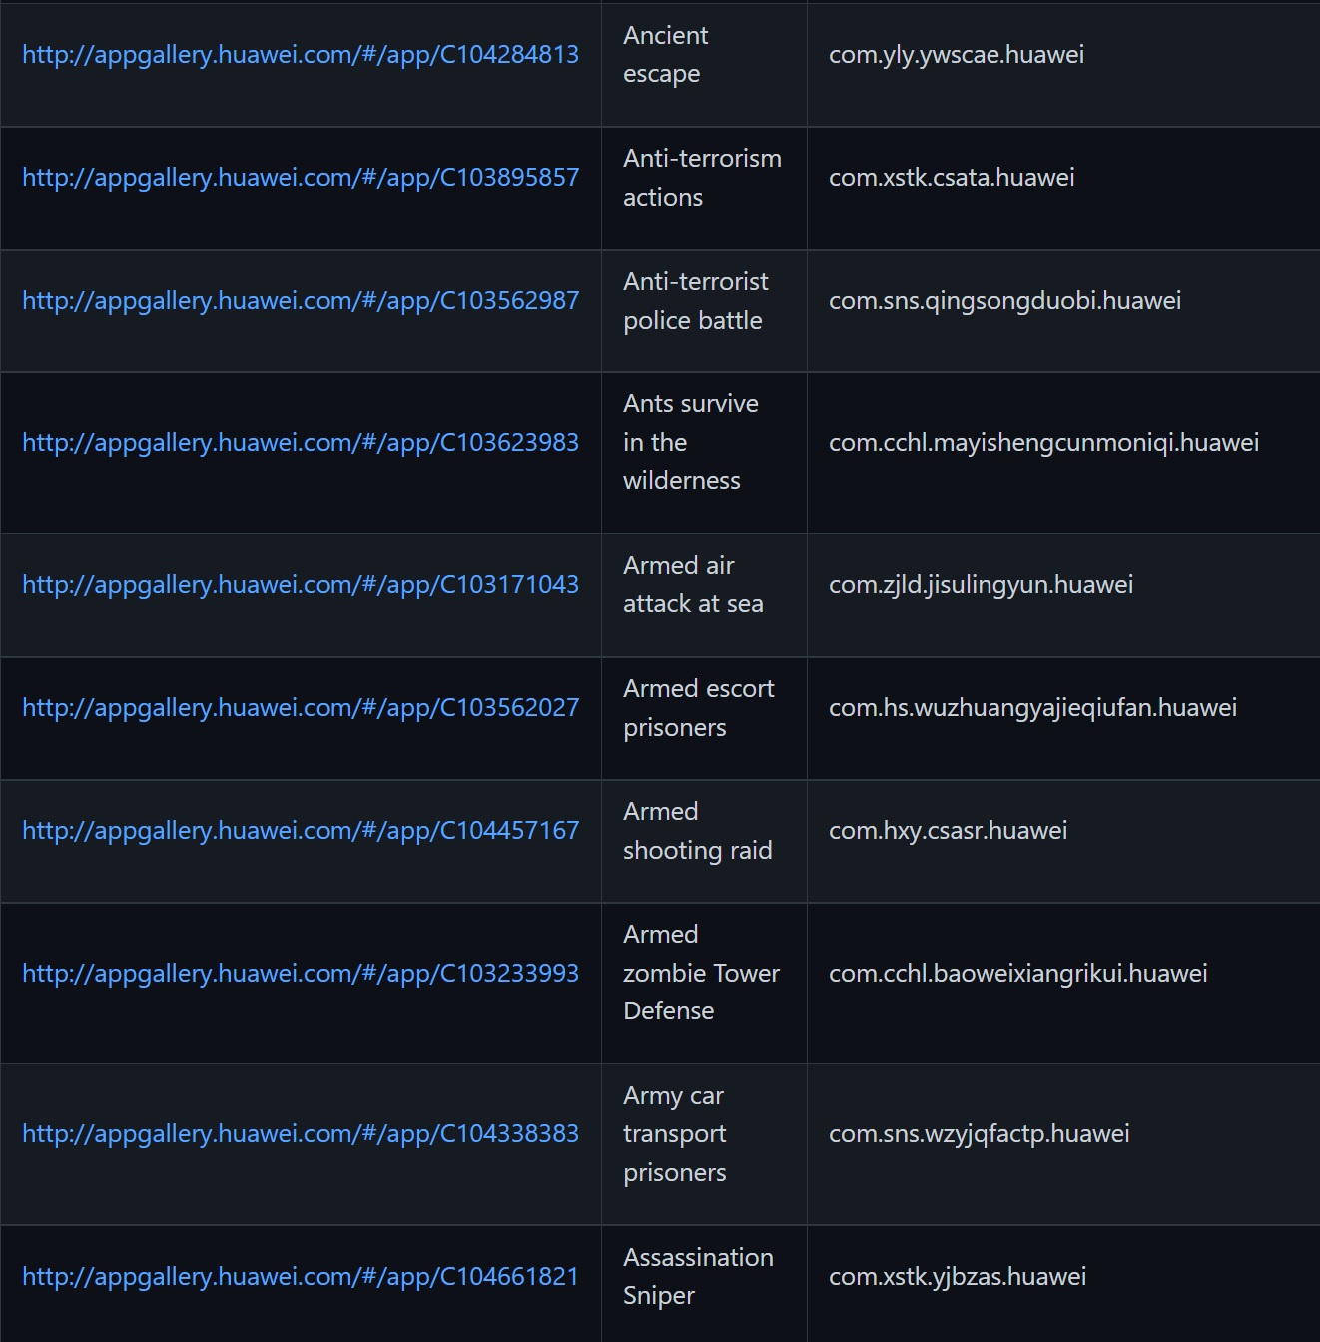This screenshot has width=1320, height=1342.
Task: Open the AppGallery link ending C104284813
Action: point(301,55)
